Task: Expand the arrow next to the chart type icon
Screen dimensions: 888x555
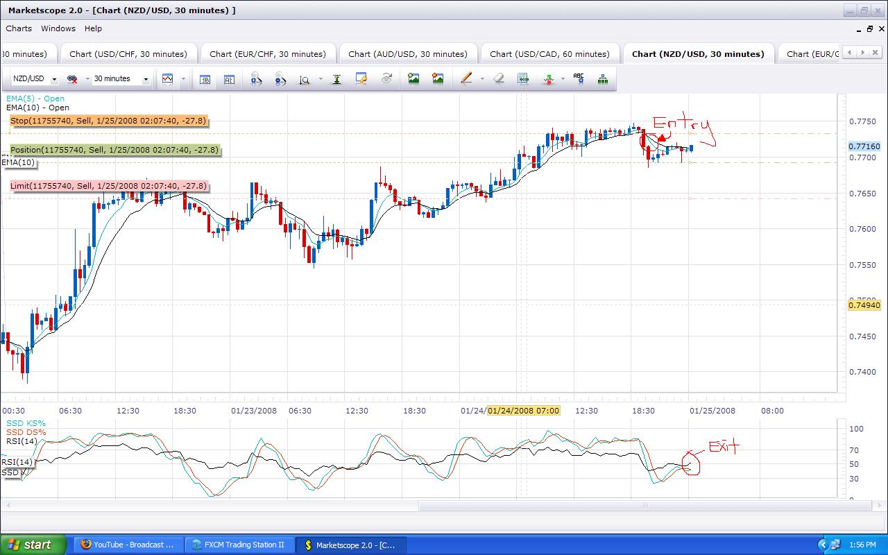Action: 183,79
